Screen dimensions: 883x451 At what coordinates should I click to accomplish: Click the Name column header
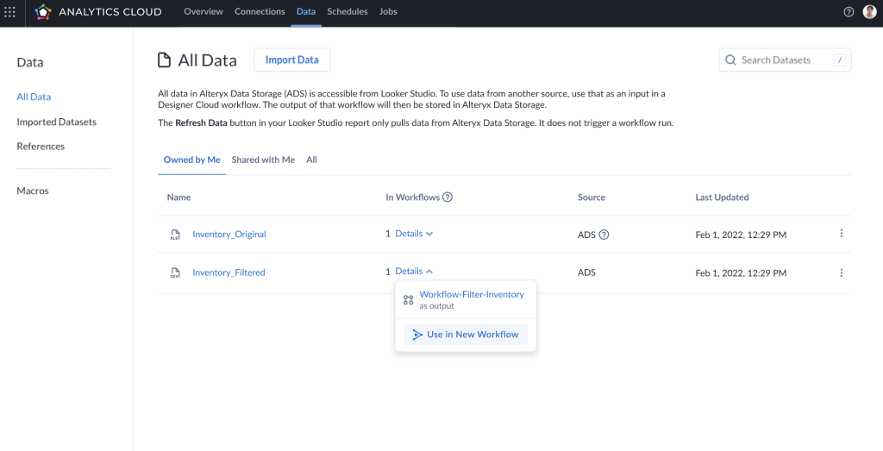pyautogui.click(x=178, y=197)
